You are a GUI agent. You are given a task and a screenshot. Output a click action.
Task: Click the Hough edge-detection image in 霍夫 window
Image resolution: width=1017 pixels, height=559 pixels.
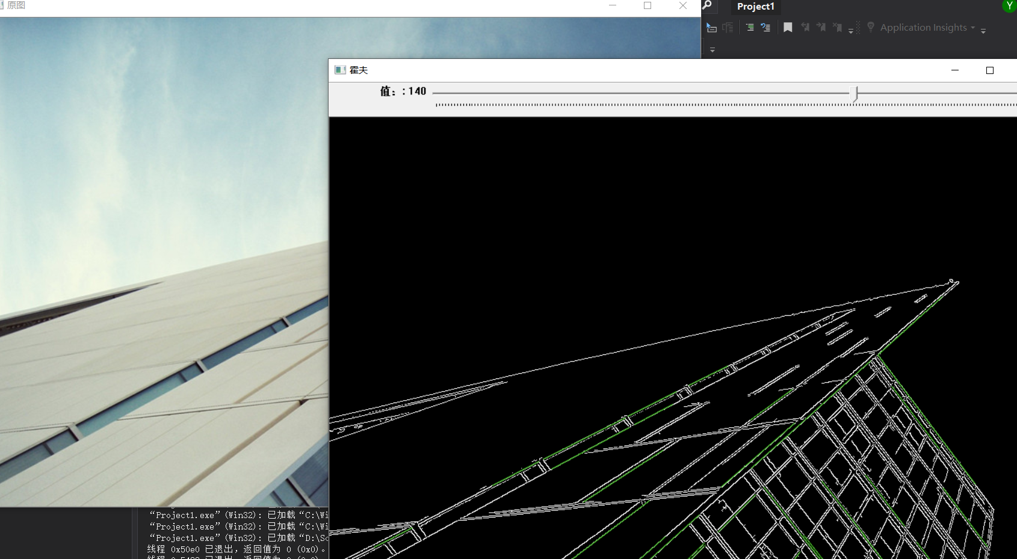coord(673,338)
